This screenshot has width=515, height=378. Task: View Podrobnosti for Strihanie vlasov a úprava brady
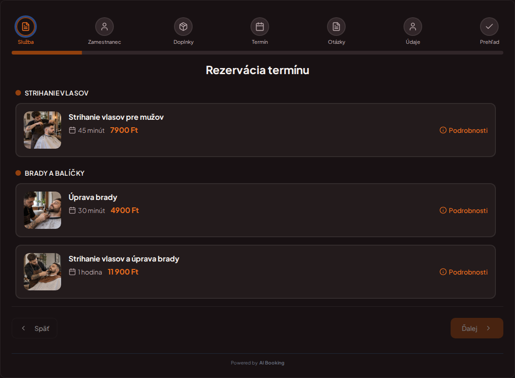coord(463,272)
